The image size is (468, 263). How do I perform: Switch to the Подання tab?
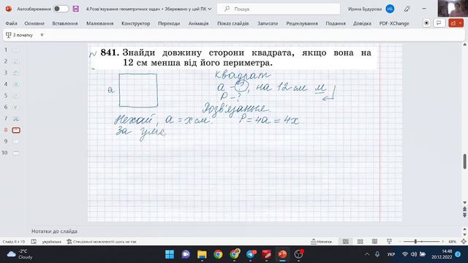[336, 23]
